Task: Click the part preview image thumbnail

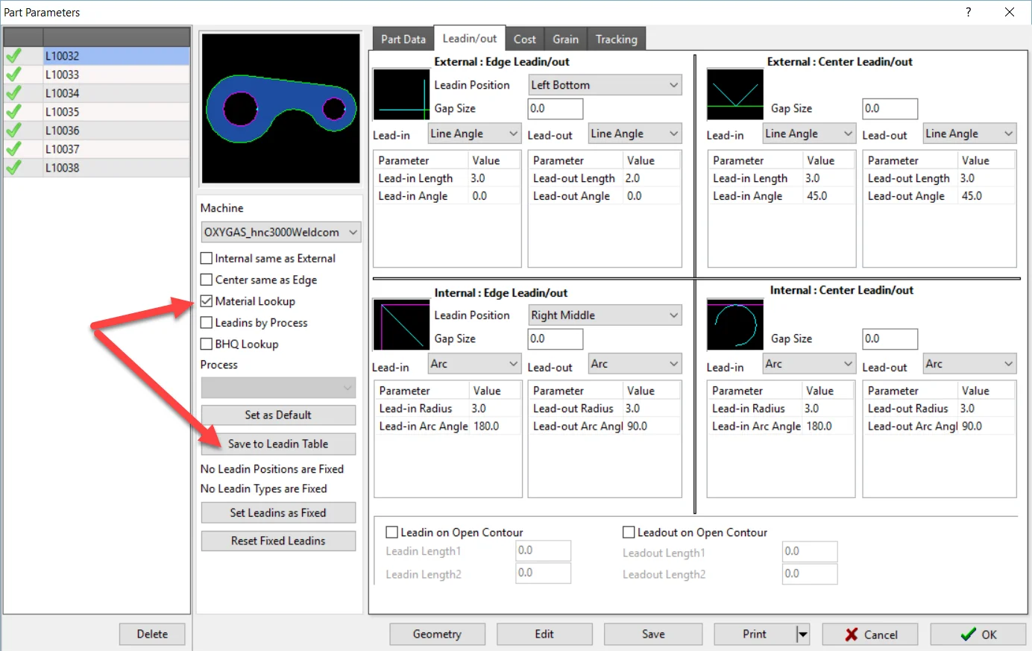Action: (280, 109)
